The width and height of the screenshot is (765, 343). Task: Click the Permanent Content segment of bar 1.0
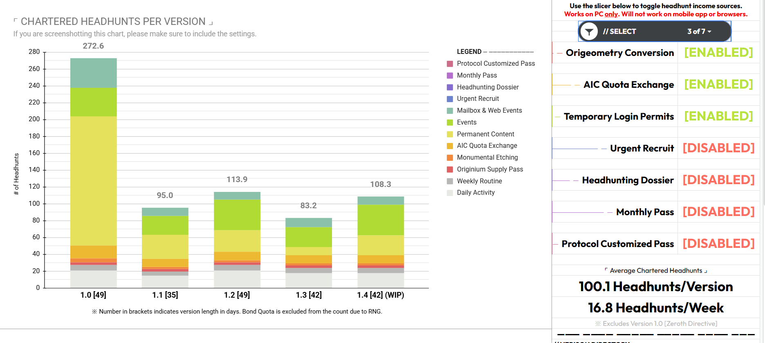[94, 181]
